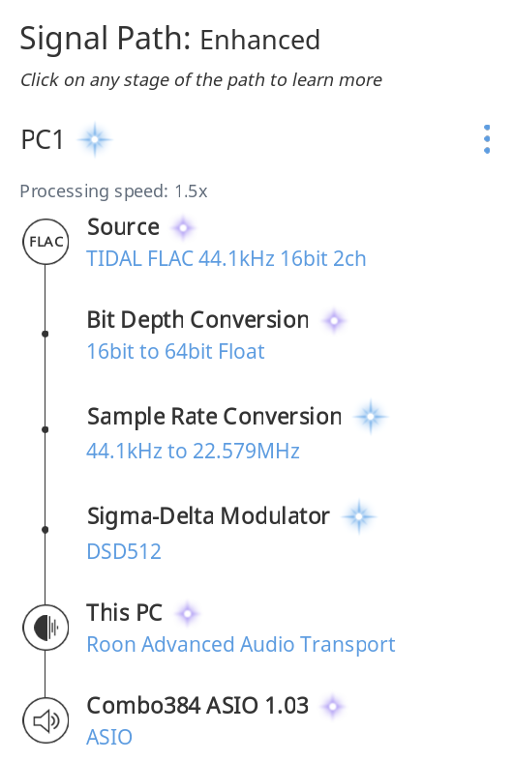The width and height of the screenshot is (514, 761).
Task: Click the purple star beside This PC
Action: pyautogui.click(x=187, y=613)
